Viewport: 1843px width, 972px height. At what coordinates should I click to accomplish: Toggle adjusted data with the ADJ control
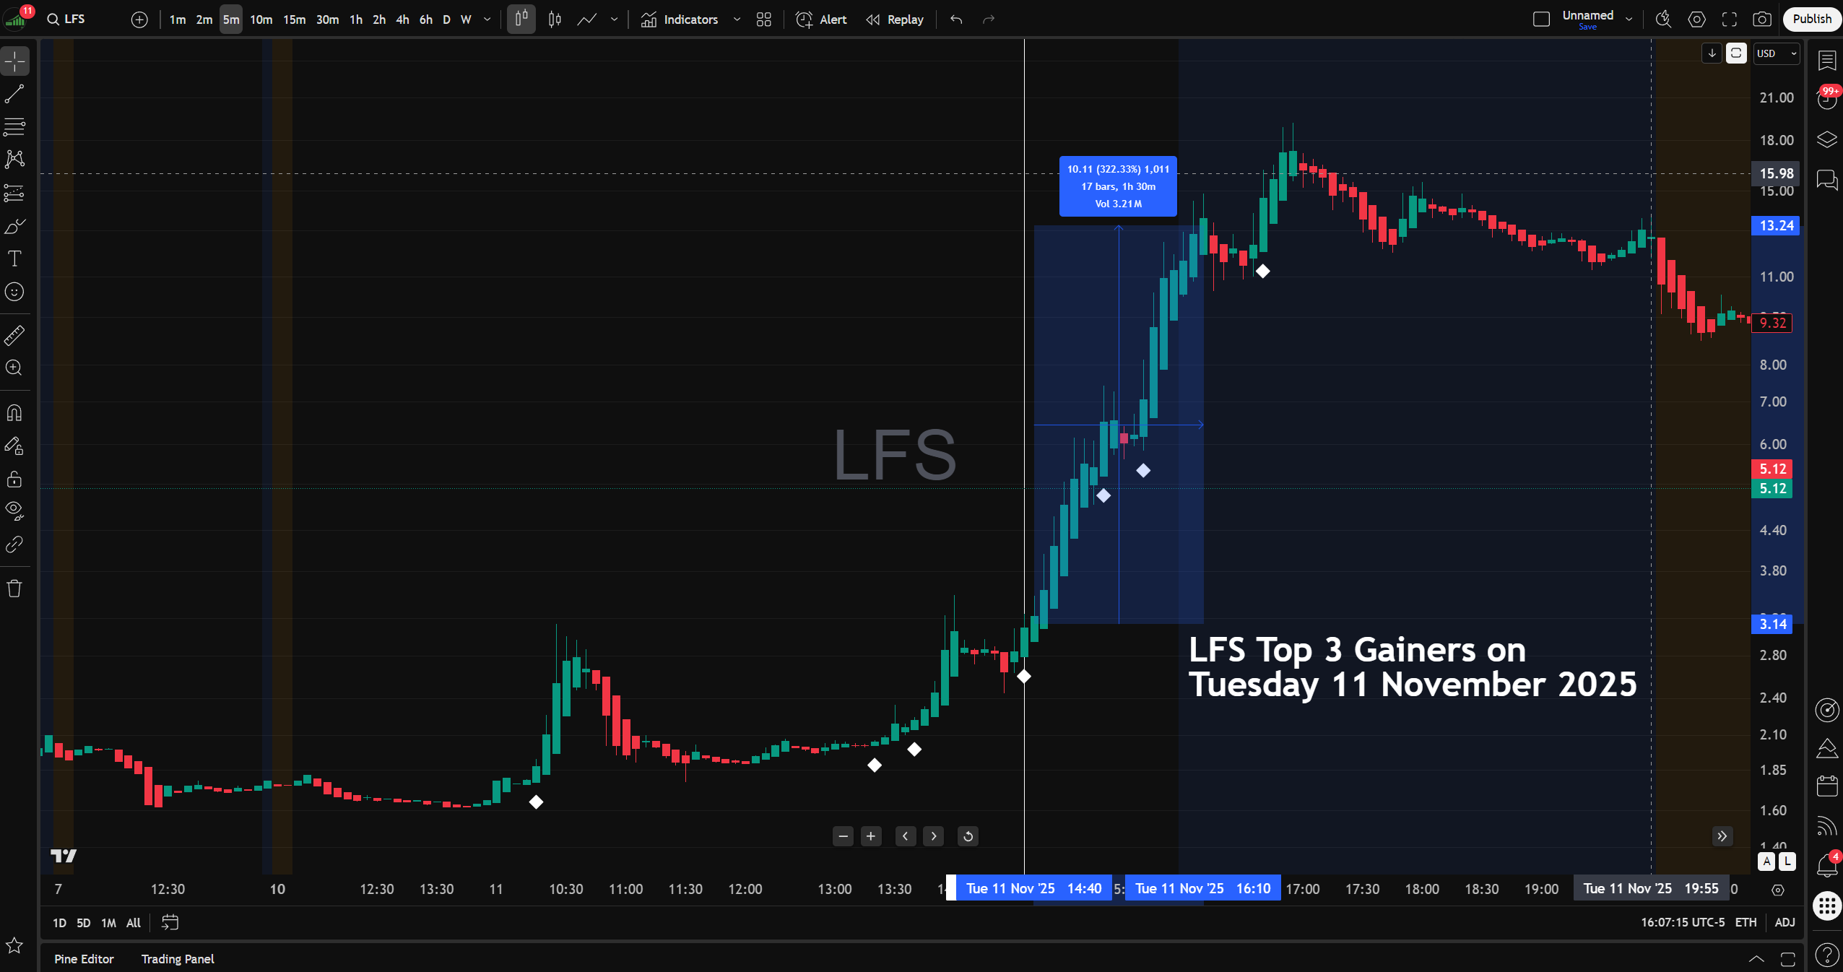click(1784, 922)
